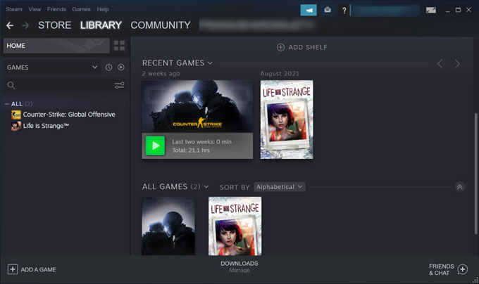The height and width of the screenshot is (284, 479).
Task: Expand the Recent Games shelf dropdown
Action: tap(210, 63)
